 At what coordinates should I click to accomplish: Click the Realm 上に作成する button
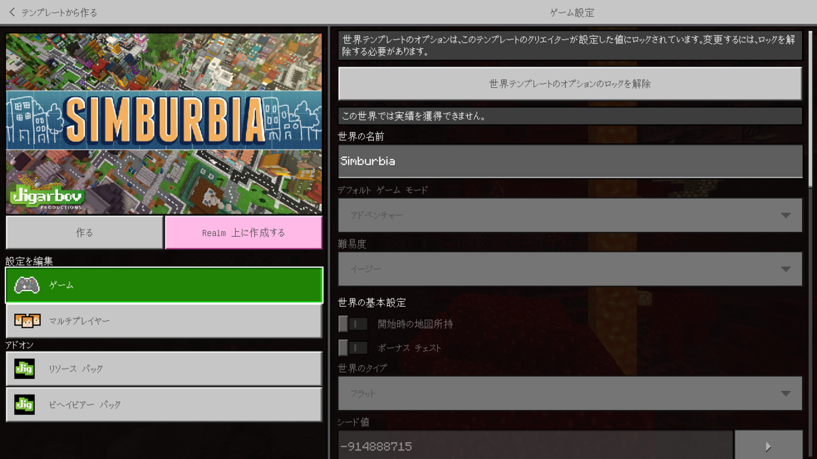tap(243, 232)
